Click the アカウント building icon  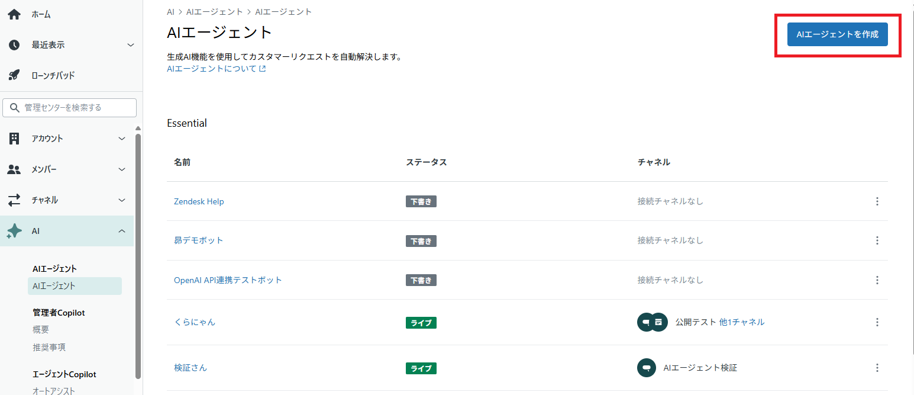(x=13, y=138)
